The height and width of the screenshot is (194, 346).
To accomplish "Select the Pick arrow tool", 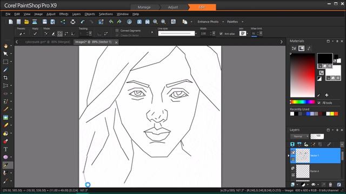I will click(5, 54).
